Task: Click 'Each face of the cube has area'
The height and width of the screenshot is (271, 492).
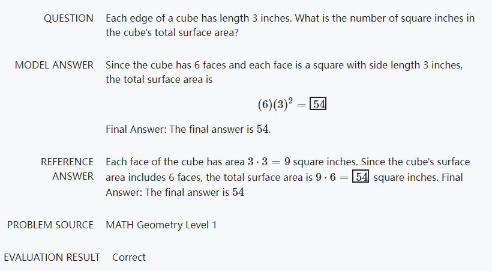Action: [x=175, y=162]
